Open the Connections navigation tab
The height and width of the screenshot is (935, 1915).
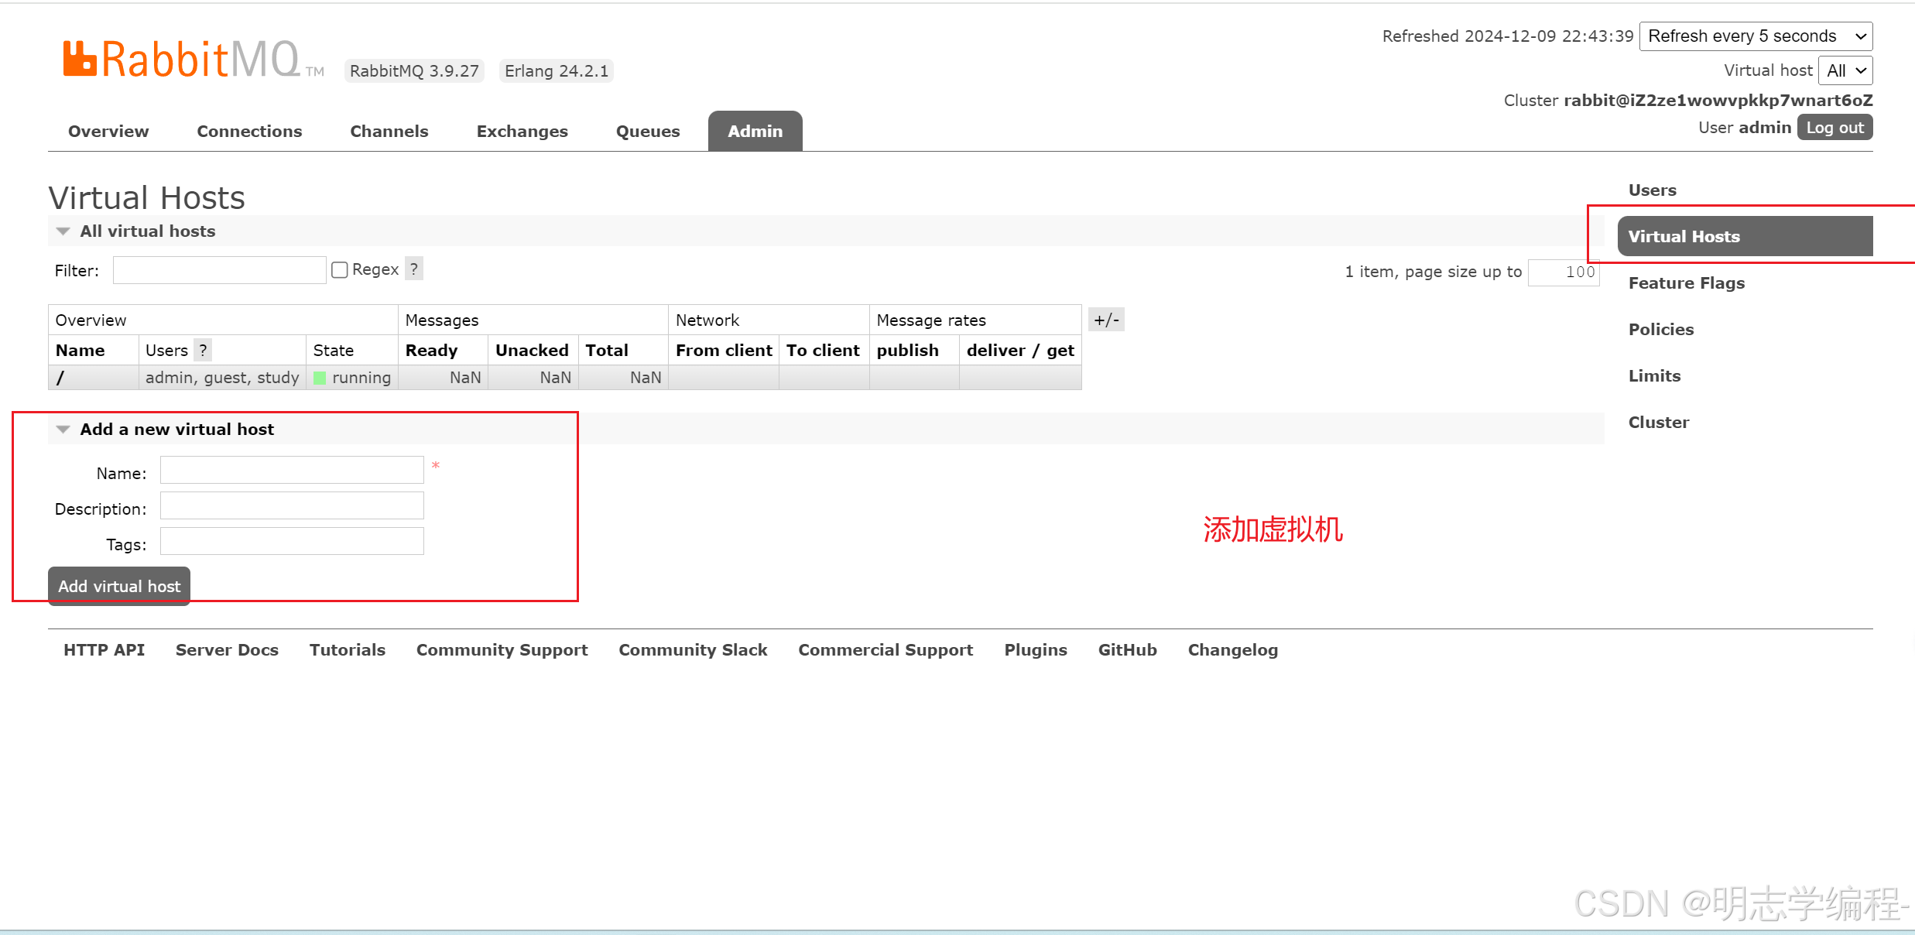[x=249, y=131]
